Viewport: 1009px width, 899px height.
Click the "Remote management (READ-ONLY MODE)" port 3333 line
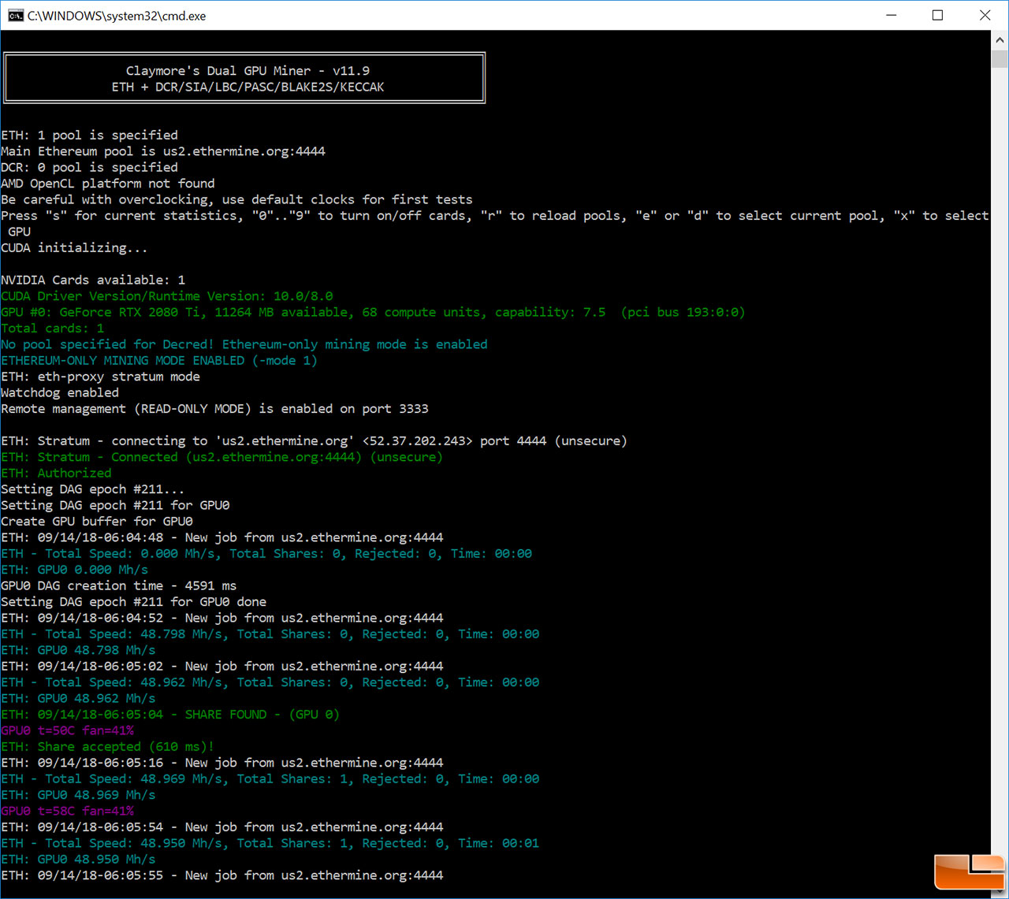pyautogui.click(x=214, y=409)
